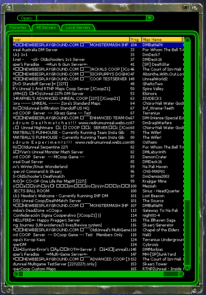Screen dimensions: 206x295
Task: Select the 'perCoop Custom Maps' row
Action: [99, 269]
